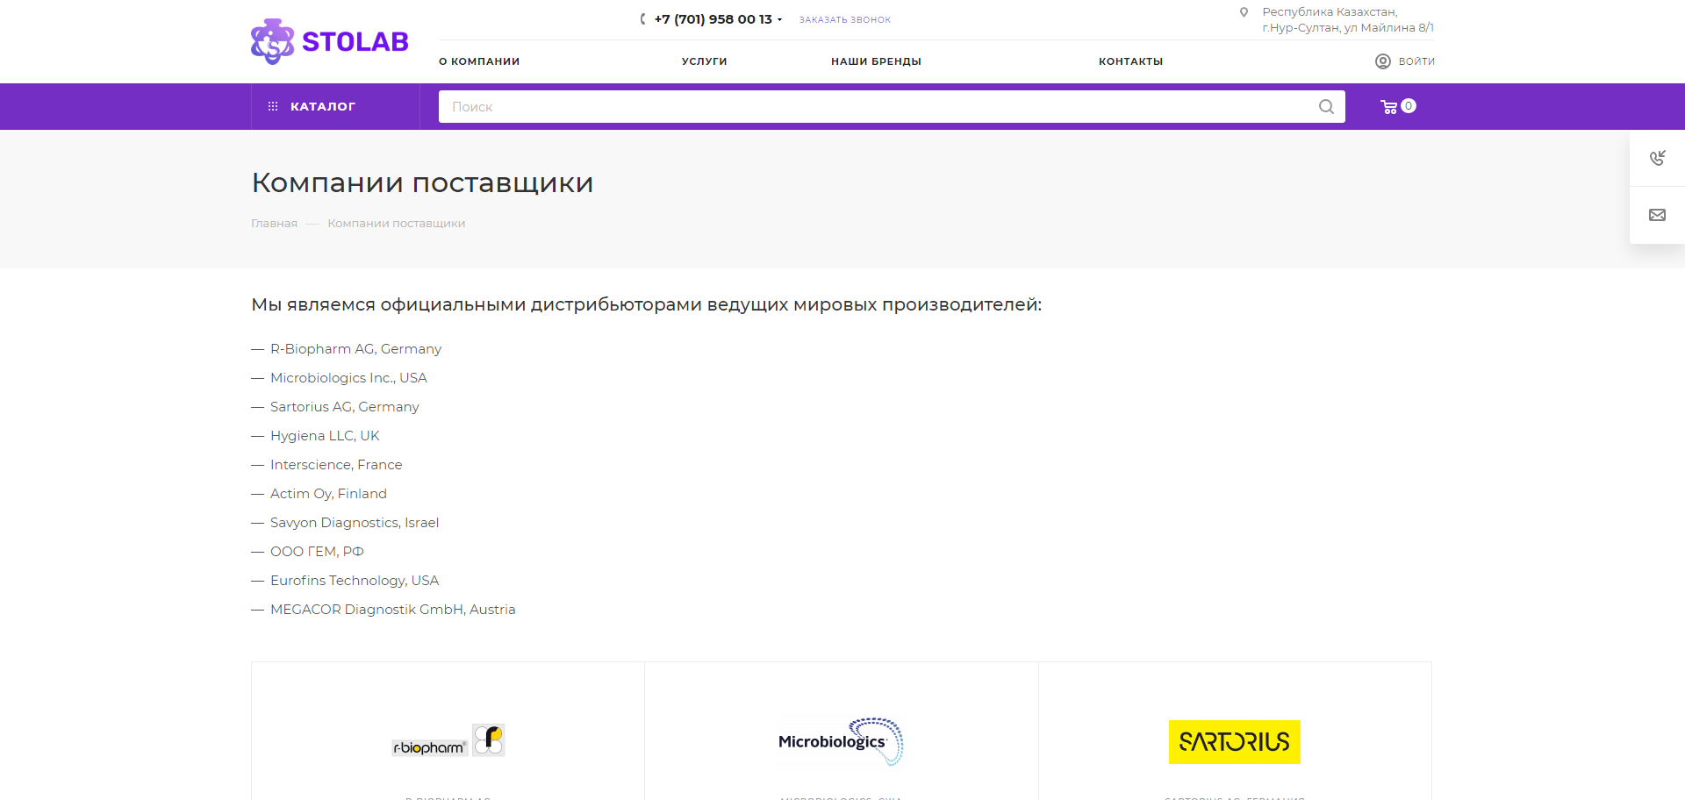Click the location pin icon
Screen dimensions: 1685x800
click(x=1244, y=12)
